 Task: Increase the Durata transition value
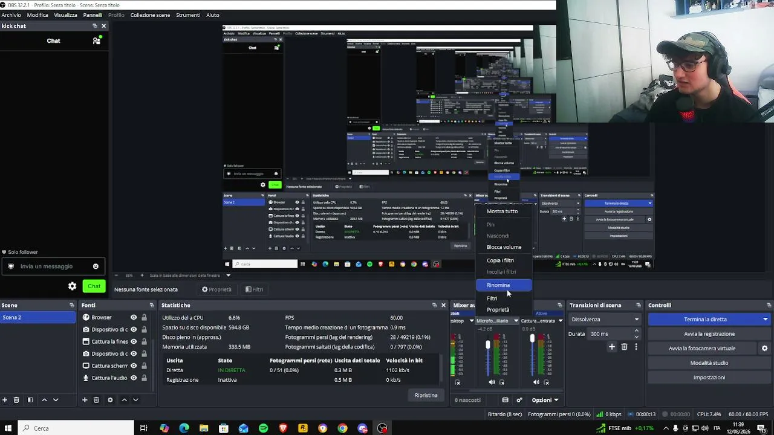(x=636, y=330)
